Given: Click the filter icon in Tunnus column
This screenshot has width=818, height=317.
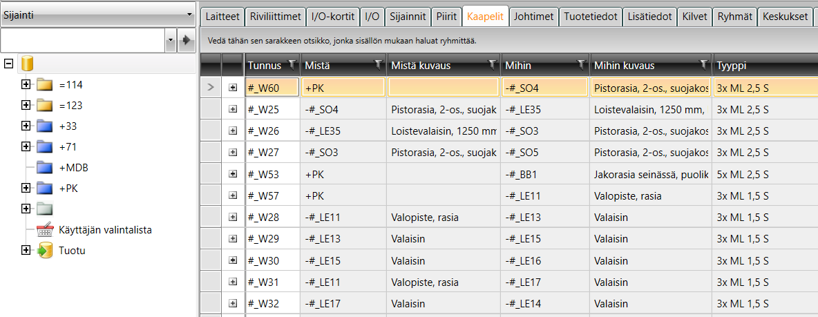Looking at the screenshot, I should (x=292, y=65).
